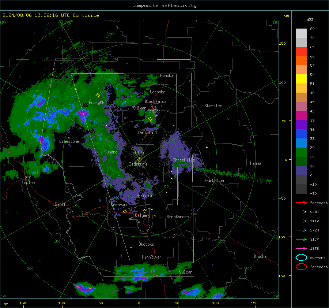The height and width of the screenshot is (308, 329).
Task: Click the Innisfail label
Action: (148, 133)
